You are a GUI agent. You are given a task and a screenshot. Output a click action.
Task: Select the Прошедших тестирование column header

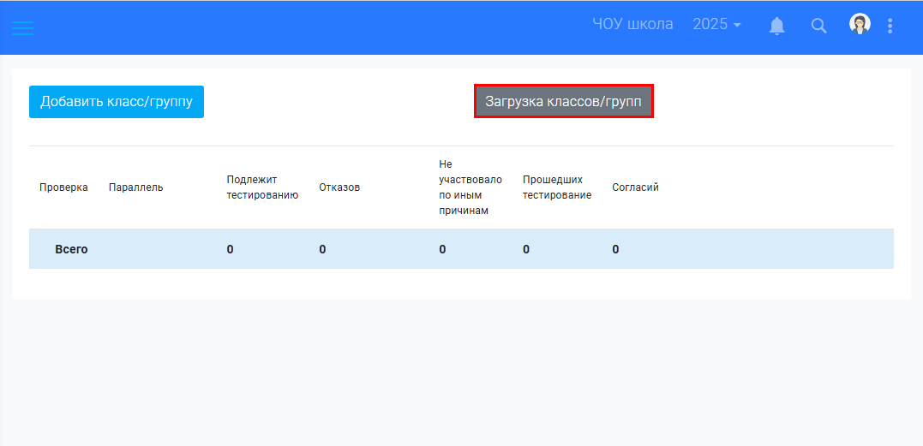pos(557,187)
